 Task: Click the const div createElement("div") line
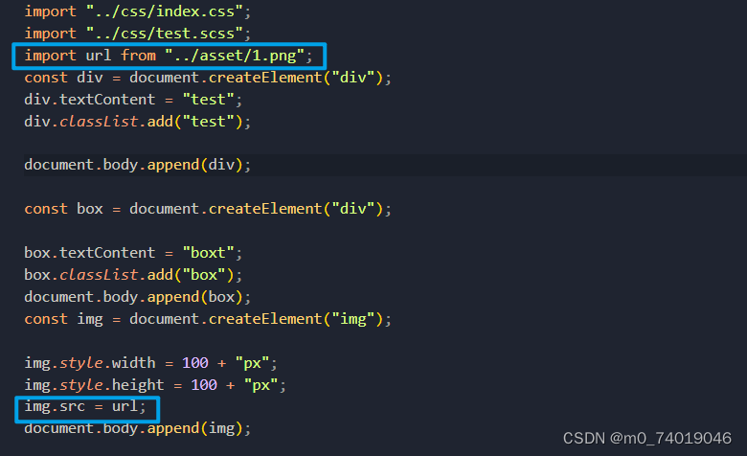(x=208, y=78)
